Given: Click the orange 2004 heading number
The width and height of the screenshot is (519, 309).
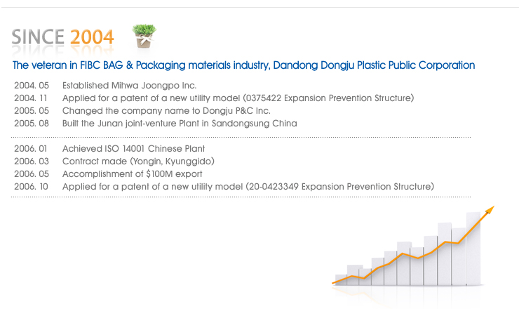Looking at the screenshot, I should (92, 37).
